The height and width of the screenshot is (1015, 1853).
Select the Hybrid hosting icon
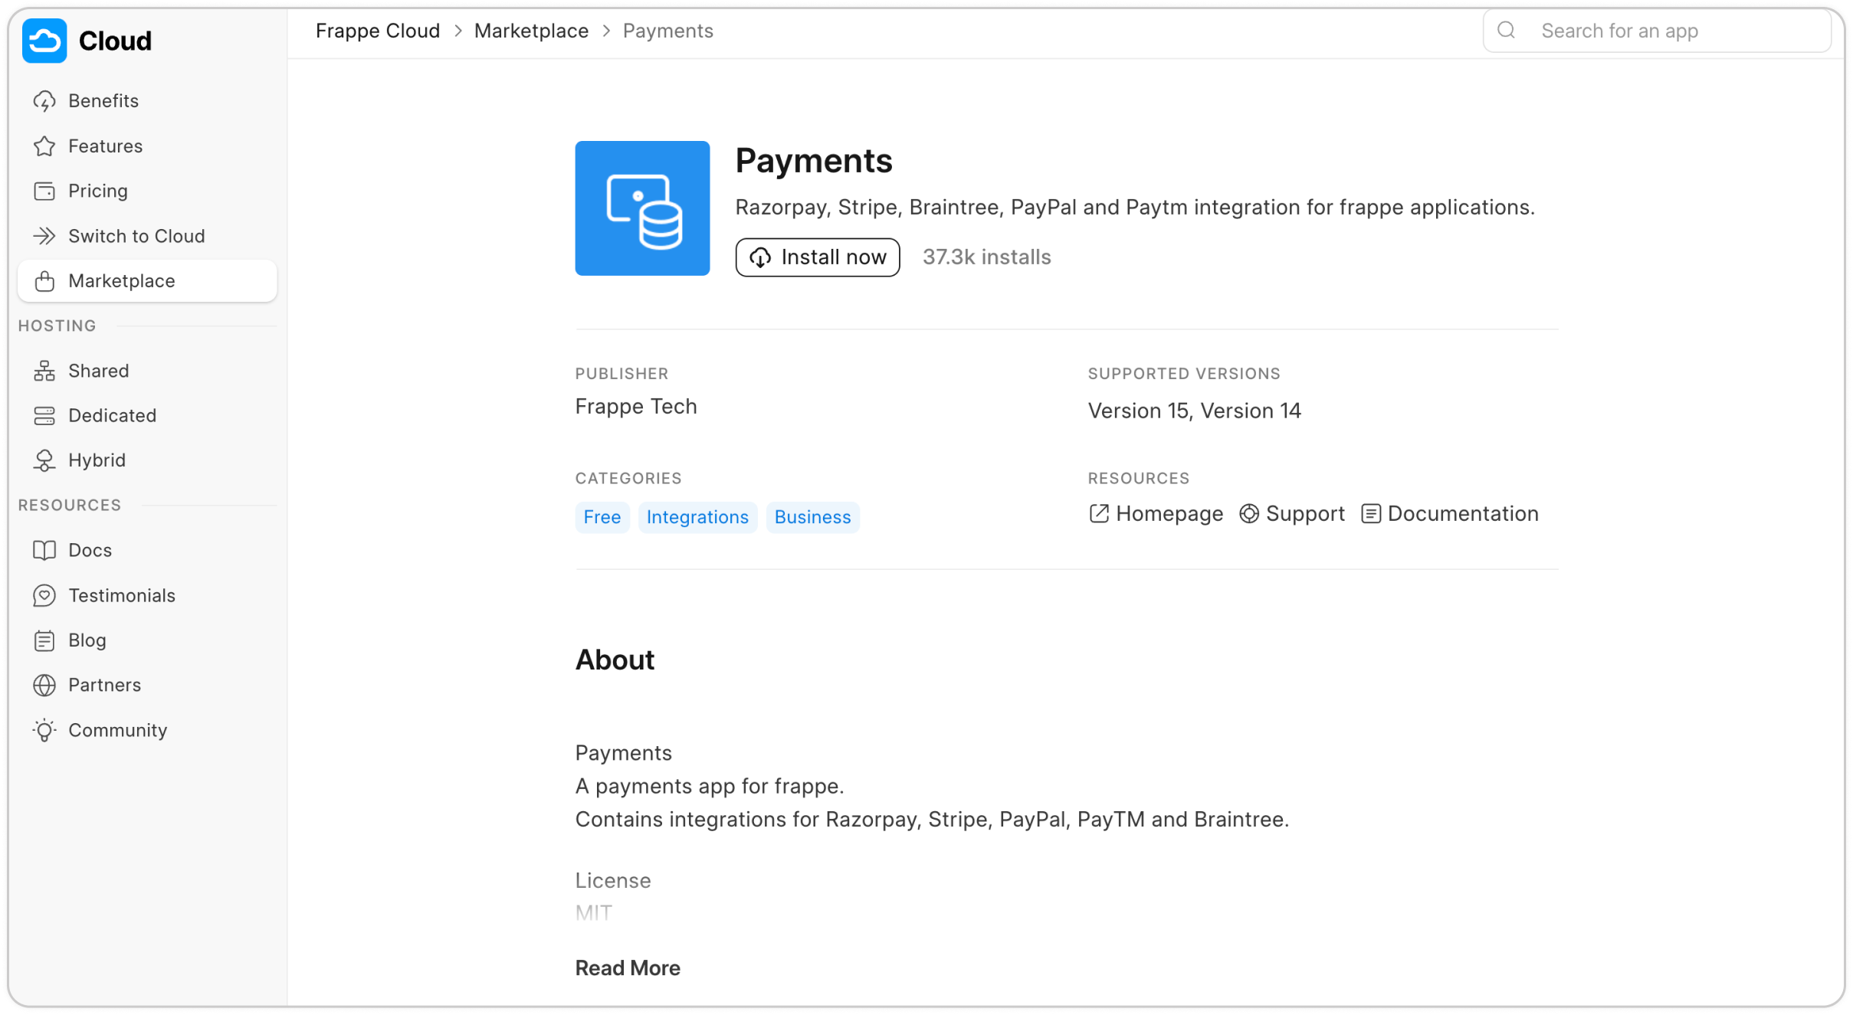pos(44,460)
